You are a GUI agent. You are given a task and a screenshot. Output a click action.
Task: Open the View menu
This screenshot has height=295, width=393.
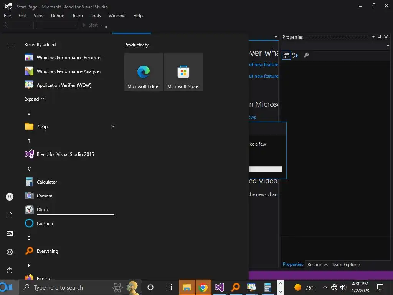[38, 15]
